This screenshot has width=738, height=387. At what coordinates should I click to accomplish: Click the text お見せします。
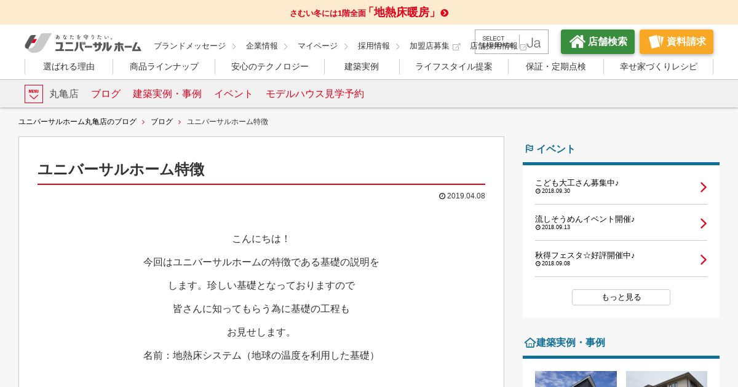(x=261, y=332)
